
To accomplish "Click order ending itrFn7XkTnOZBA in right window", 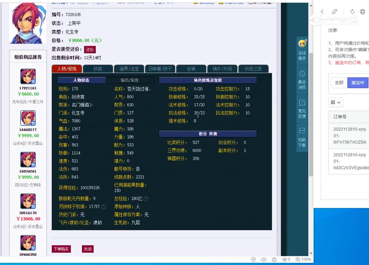I will [x=350, y=136].
